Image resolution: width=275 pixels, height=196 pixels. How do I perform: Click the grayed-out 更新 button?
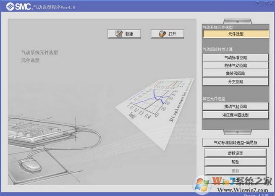pyautogui.click(x=235, y=171)
